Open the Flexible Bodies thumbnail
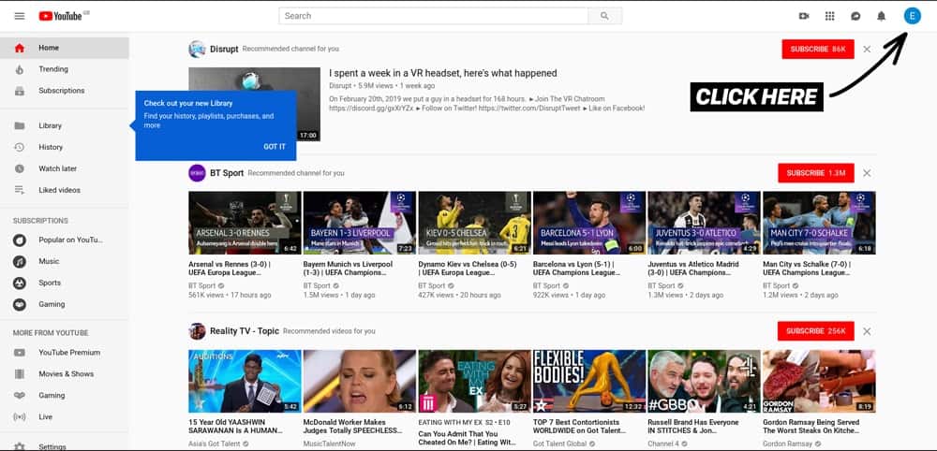The image size is (937, 451). tap(589, 382)
